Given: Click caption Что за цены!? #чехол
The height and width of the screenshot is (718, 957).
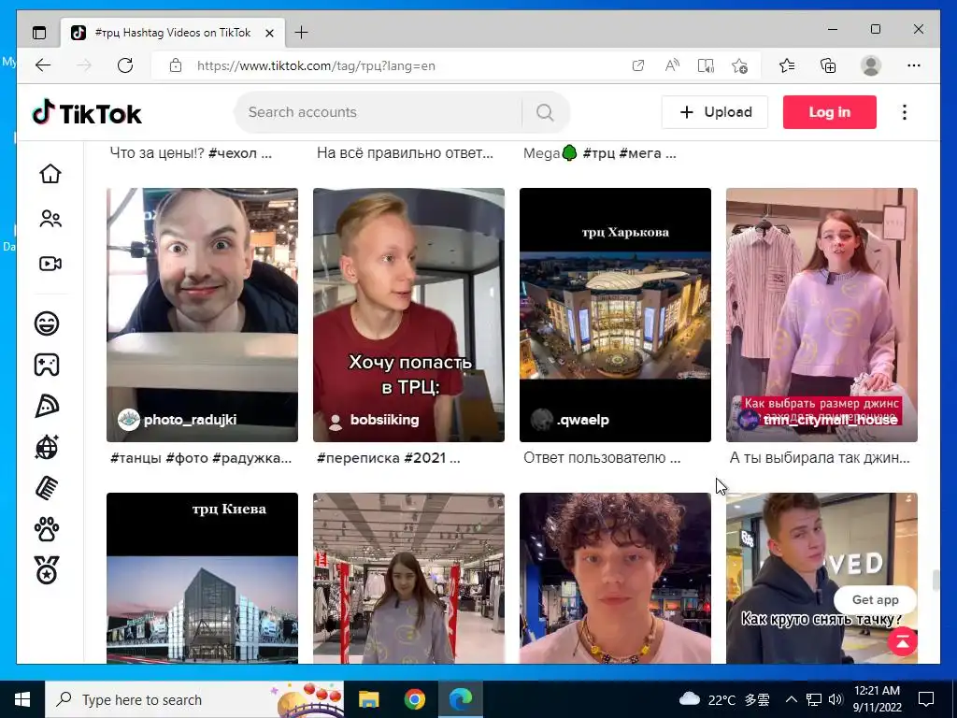Looking at the screenshot, I should pyautogui.click(x=191, y=153).
